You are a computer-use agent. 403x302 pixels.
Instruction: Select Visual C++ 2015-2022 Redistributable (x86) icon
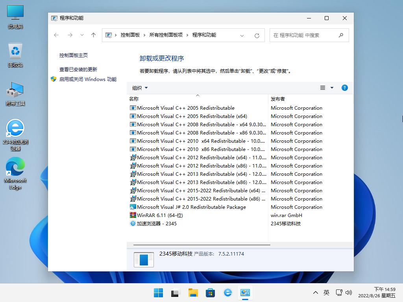click(133, 199)
